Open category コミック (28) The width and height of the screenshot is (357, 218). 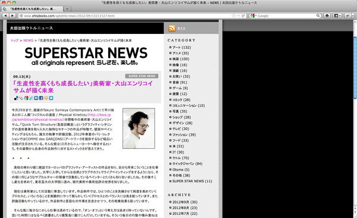181,99
